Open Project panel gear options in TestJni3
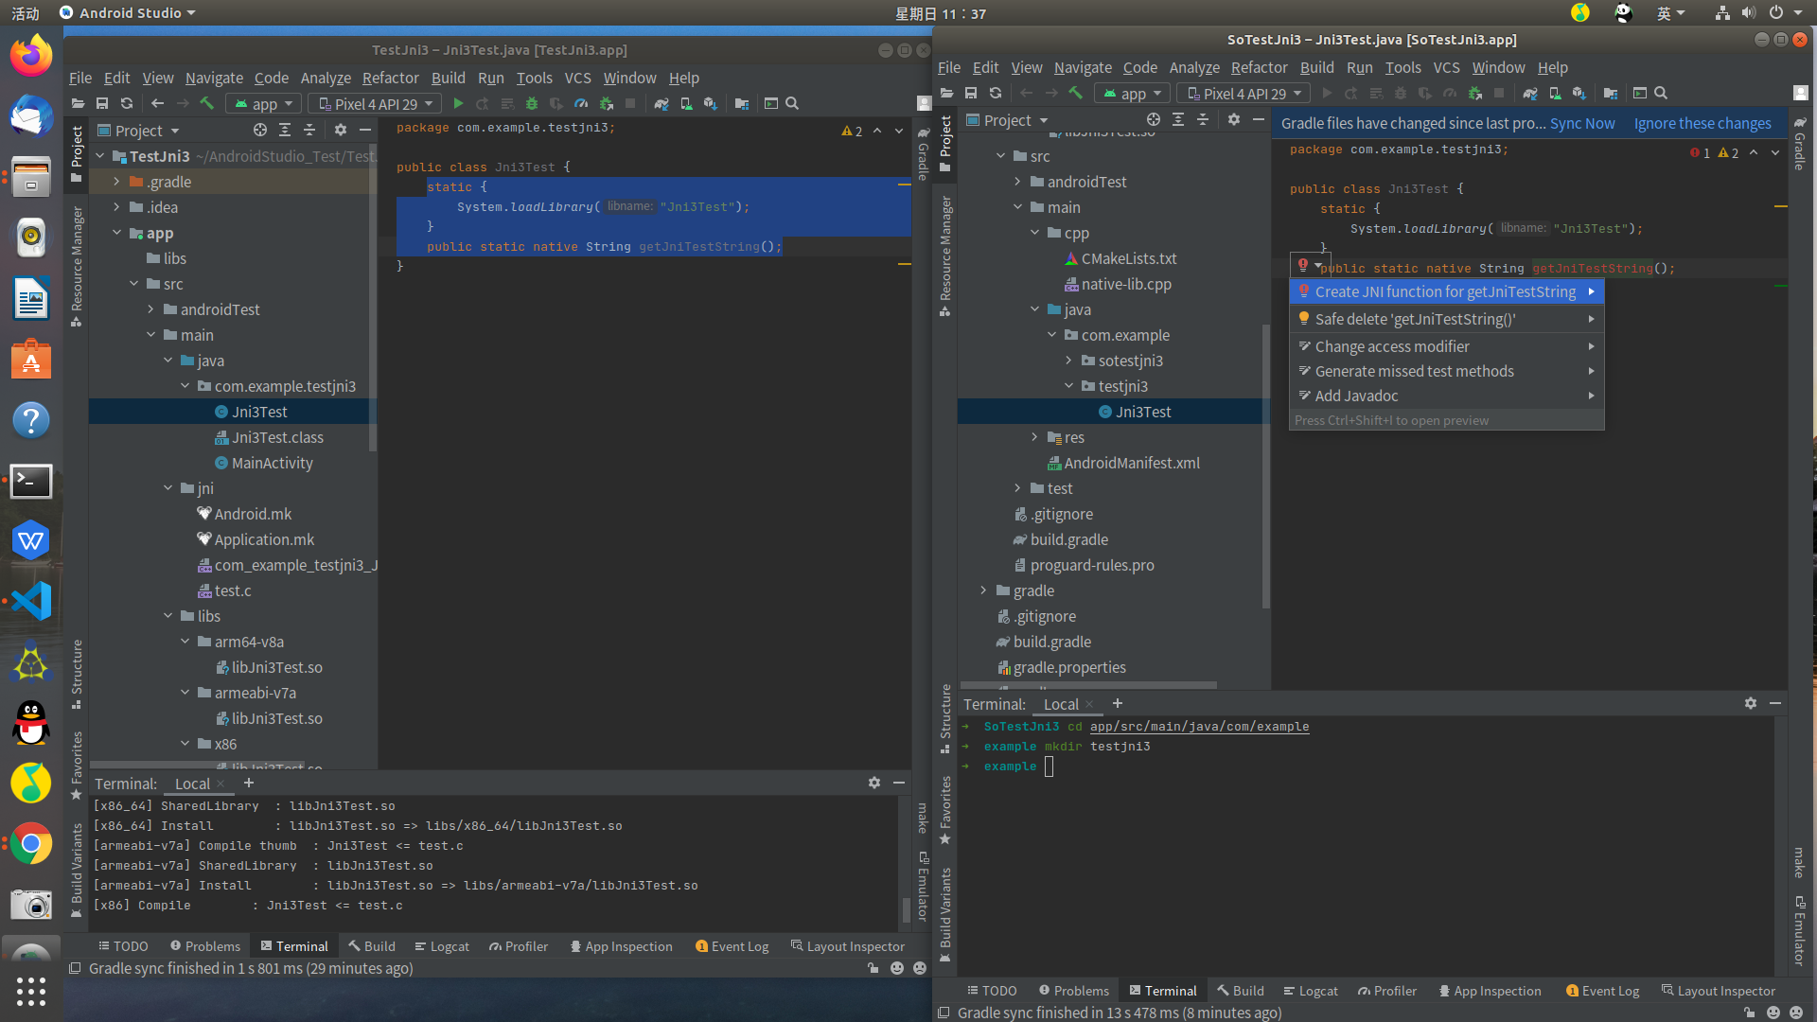1817x1022 pixels. click(341, 131)
